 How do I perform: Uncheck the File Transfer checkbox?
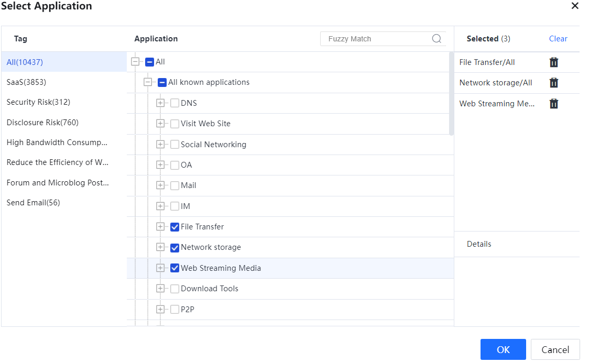(x=175, y=227)
